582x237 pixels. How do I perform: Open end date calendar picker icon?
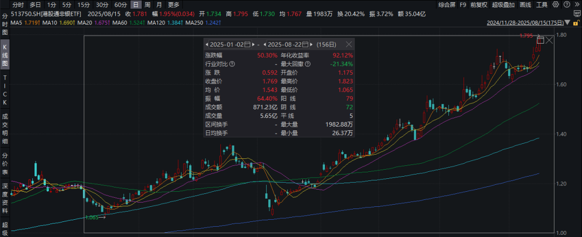click(x=305, y=45)
